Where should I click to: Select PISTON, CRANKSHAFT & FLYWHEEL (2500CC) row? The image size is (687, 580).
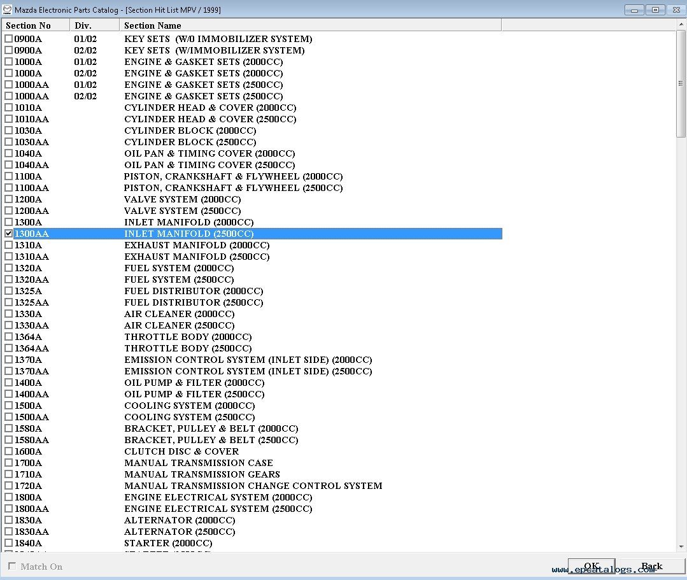point(252,188)
